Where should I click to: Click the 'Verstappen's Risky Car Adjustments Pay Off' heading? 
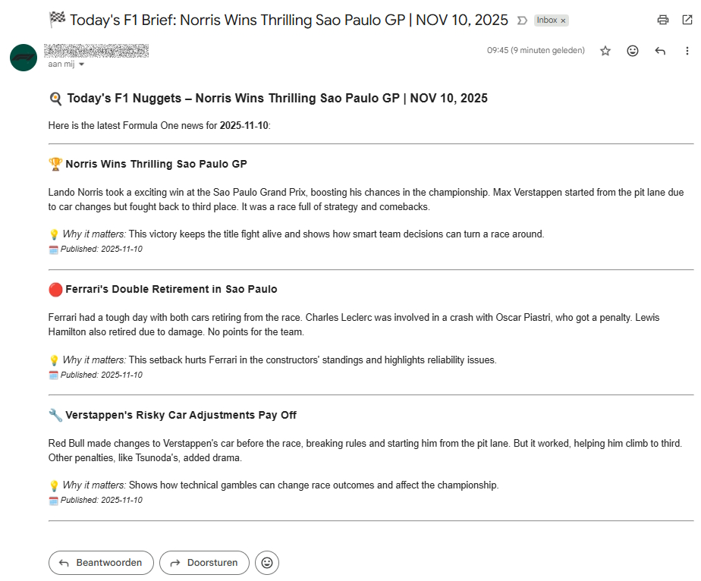[181, 415]
